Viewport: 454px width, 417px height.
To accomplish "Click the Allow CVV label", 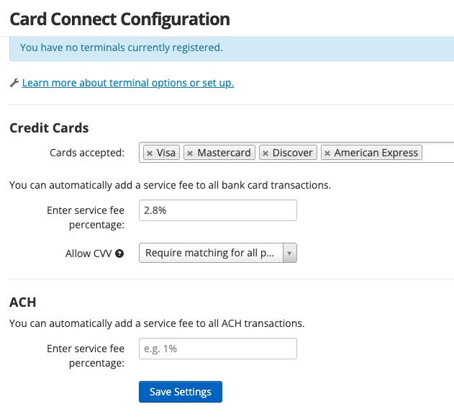I will [x=88, y=254].
